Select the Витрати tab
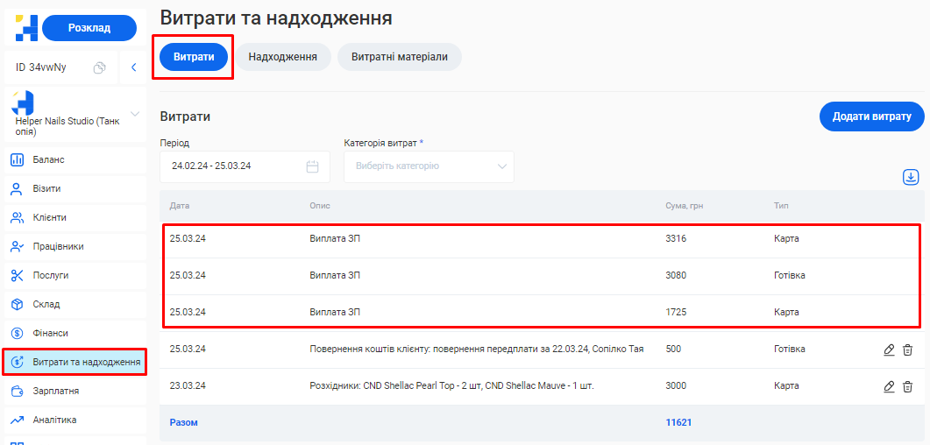 (194, 57)
